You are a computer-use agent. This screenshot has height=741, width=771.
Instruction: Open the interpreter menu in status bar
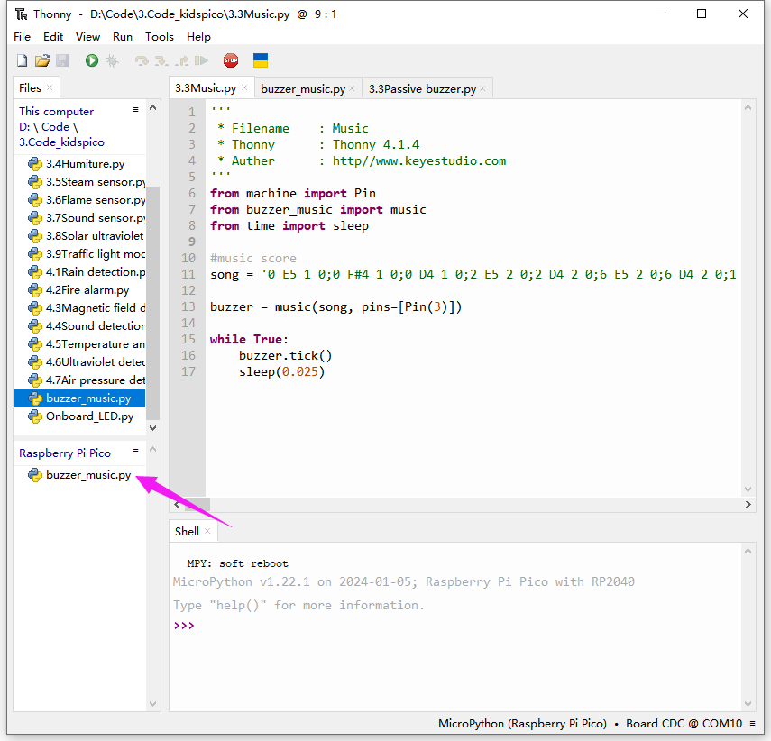752,723
